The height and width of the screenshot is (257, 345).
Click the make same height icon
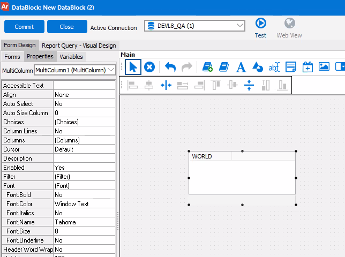click(x=266, y=85)
